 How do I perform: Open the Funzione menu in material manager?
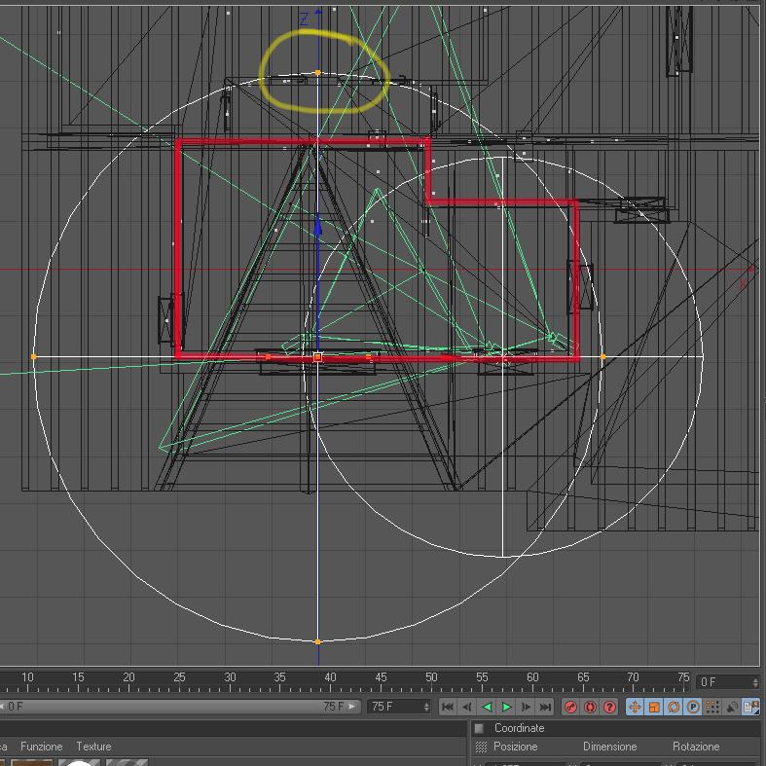[x=42, y=747]
